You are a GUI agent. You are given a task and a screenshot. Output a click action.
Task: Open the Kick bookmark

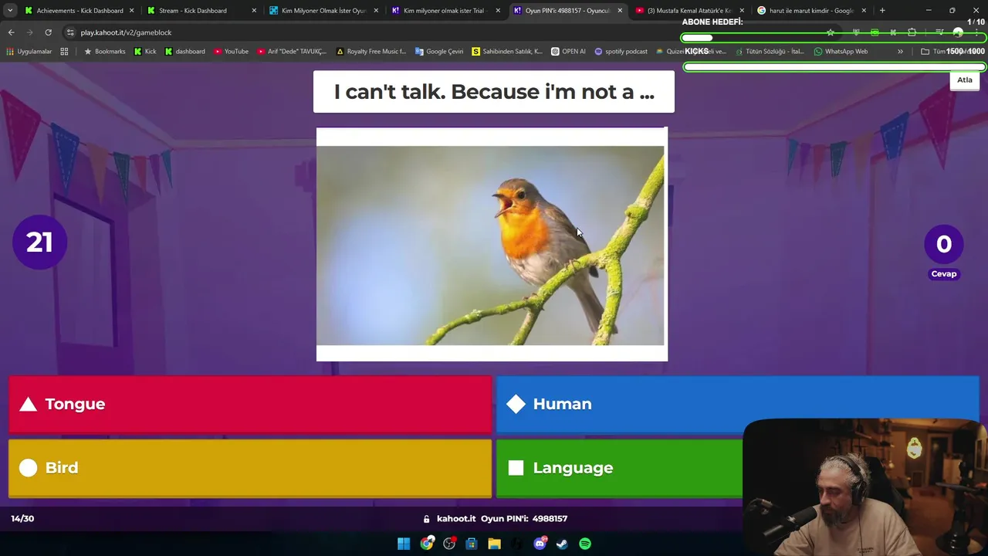pyautogui.click(x=145, y=52)
